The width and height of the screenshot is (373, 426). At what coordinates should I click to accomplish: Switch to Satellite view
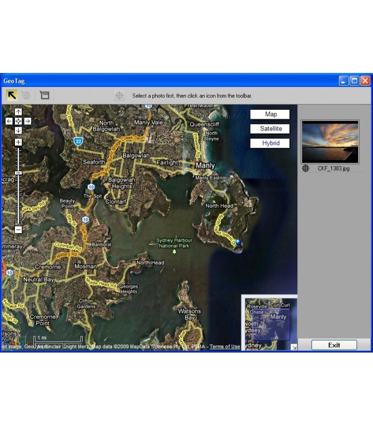click(x=270, y=129)
